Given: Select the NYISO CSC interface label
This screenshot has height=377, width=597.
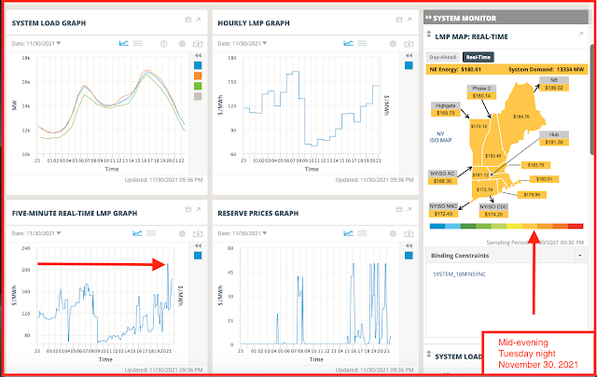Looking at the screenshot, I should click(x=493, y=211).
